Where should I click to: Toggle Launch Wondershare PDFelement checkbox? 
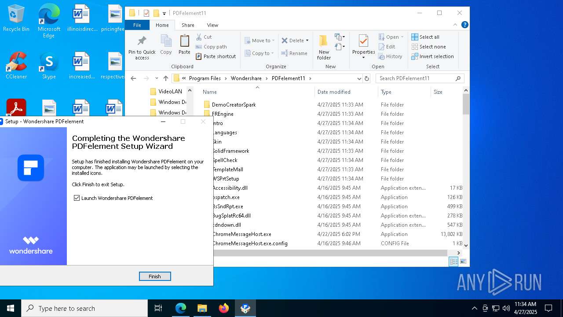pos(77,198)
